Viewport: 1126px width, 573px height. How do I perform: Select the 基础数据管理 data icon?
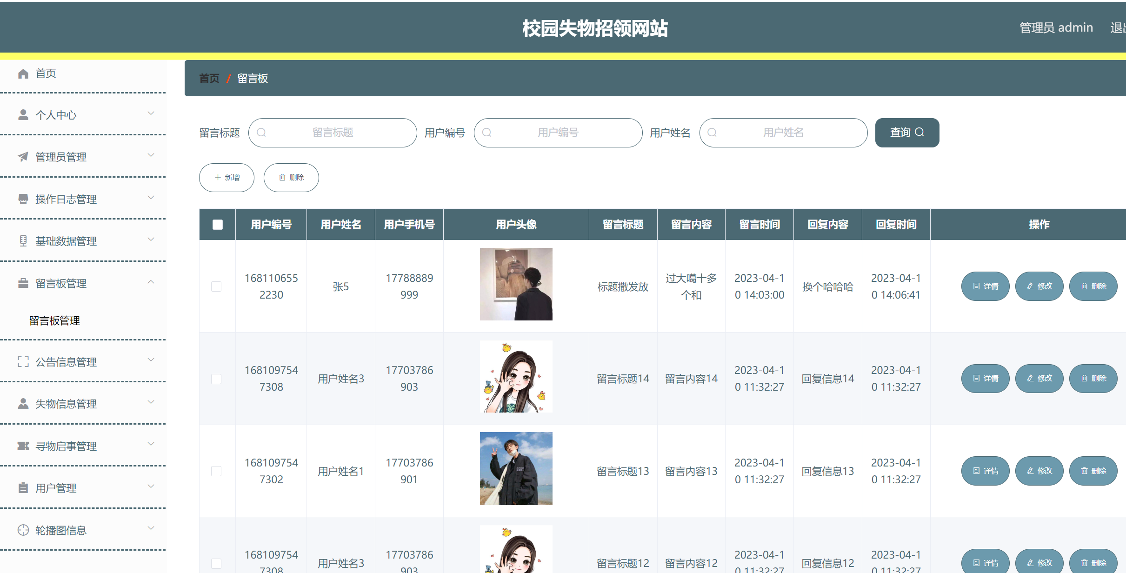point(23,240)
